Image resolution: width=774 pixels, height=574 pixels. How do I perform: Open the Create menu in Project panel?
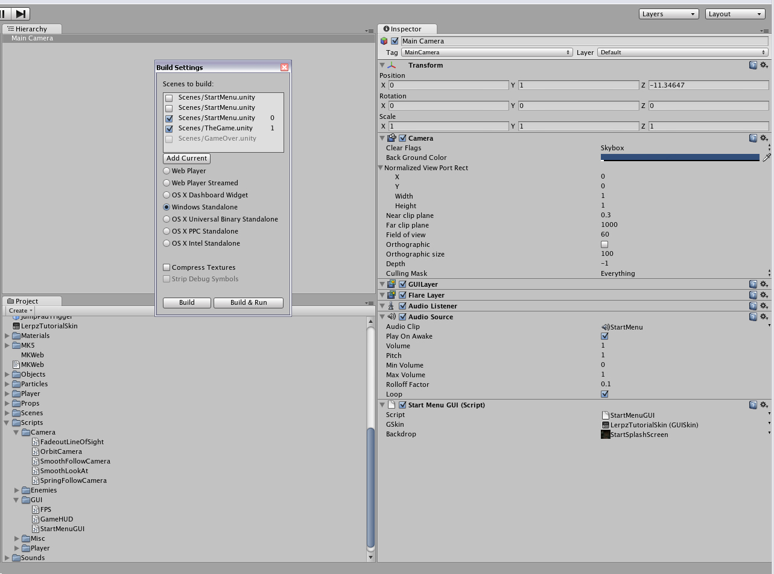[19, 310]
